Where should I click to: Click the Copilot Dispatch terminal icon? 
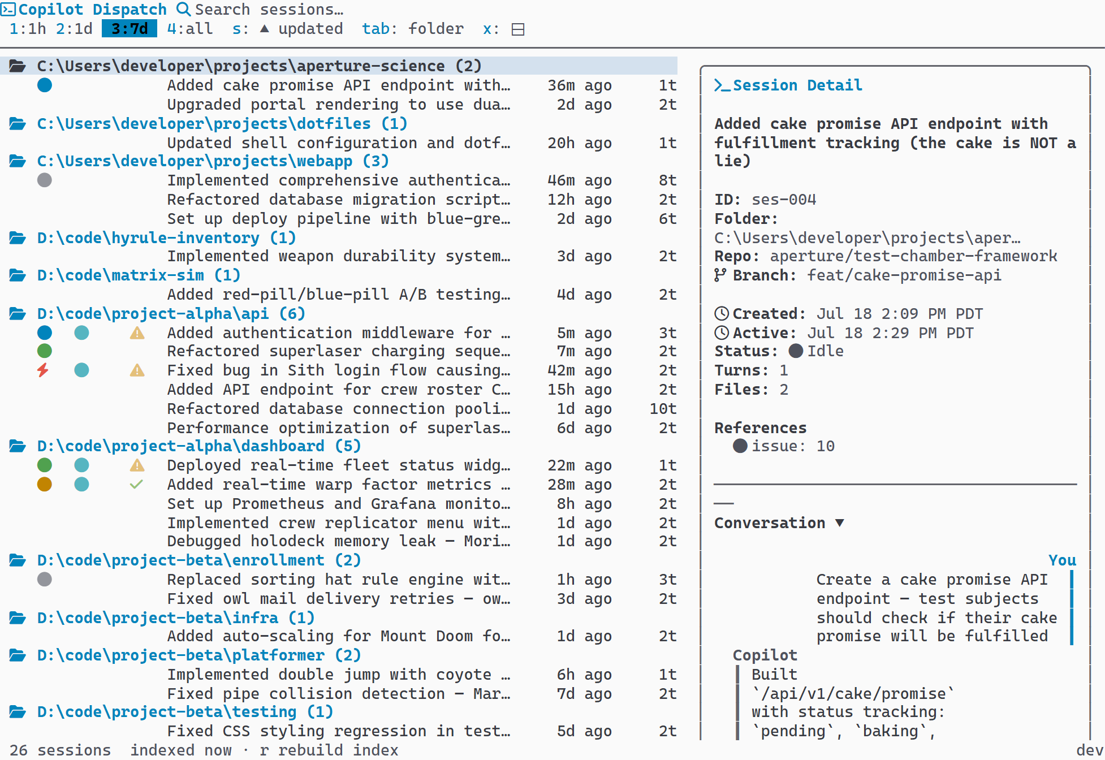click(x=8, y=9)
